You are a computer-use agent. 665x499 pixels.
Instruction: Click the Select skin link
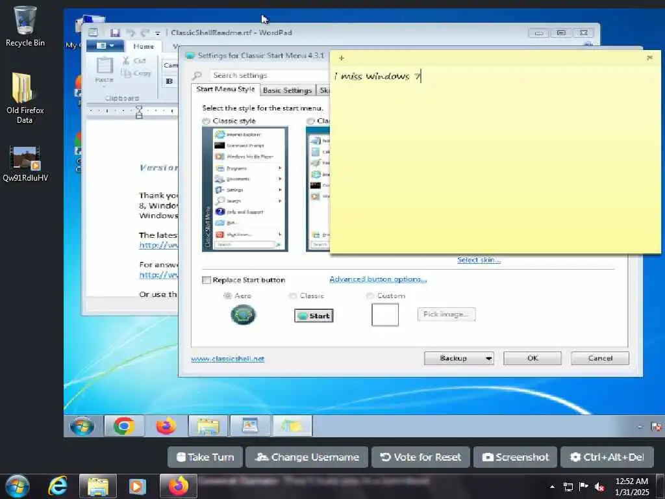tap(479, 260)
